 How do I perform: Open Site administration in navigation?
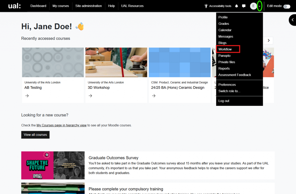coord(88,6)
